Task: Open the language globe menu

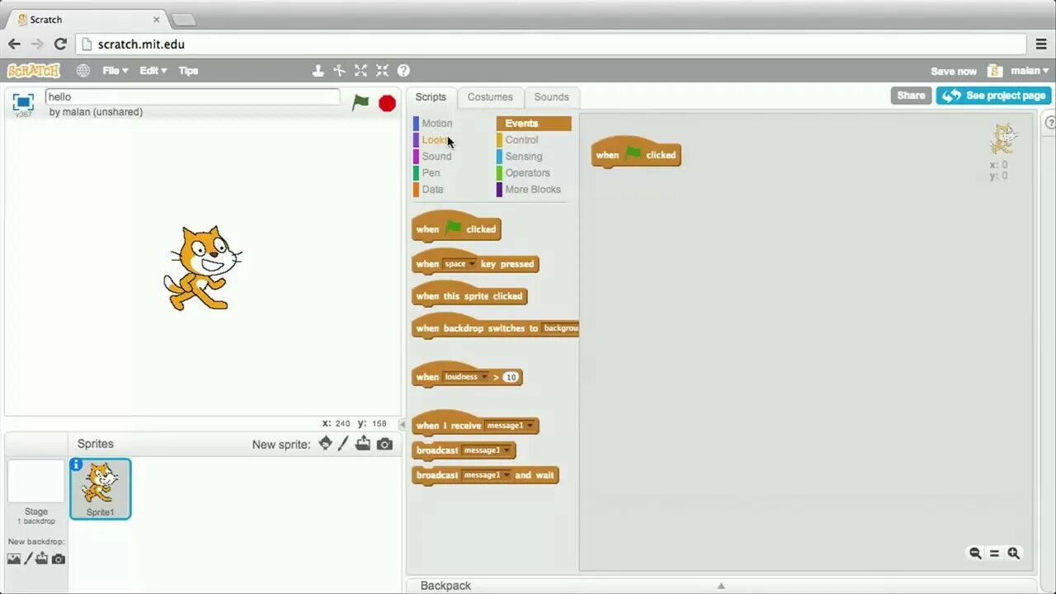Action: point(83,71)
